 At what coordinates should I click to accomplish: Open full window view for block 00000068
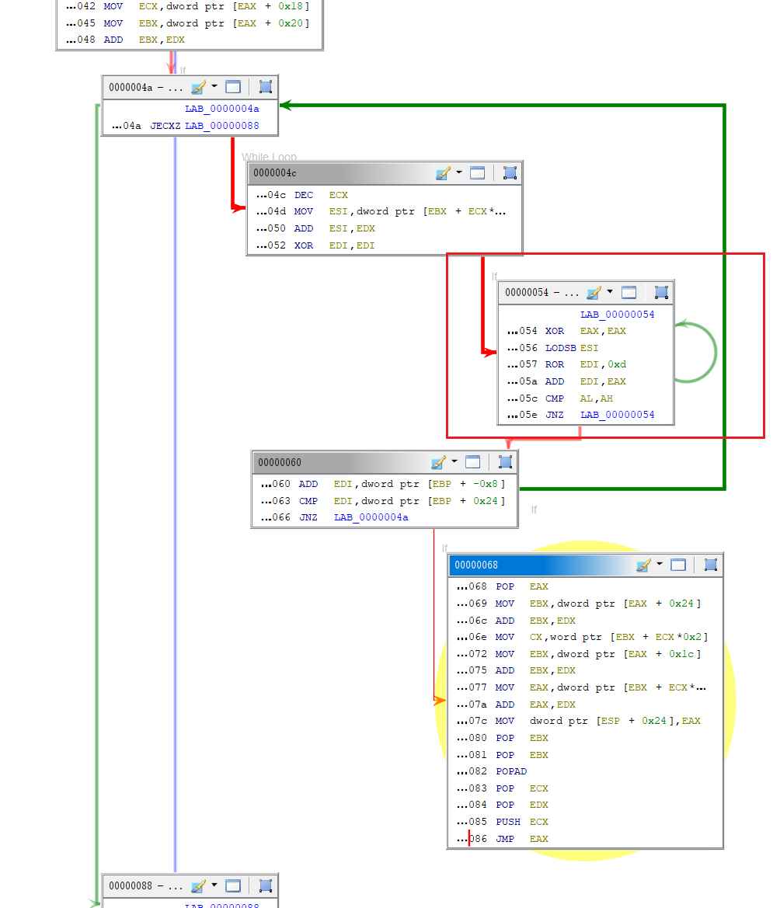tap(678, 565)
